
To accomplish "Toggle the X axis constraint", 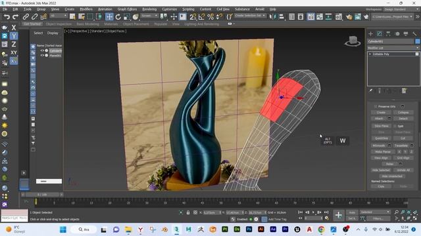I will [x=13, y=28].
